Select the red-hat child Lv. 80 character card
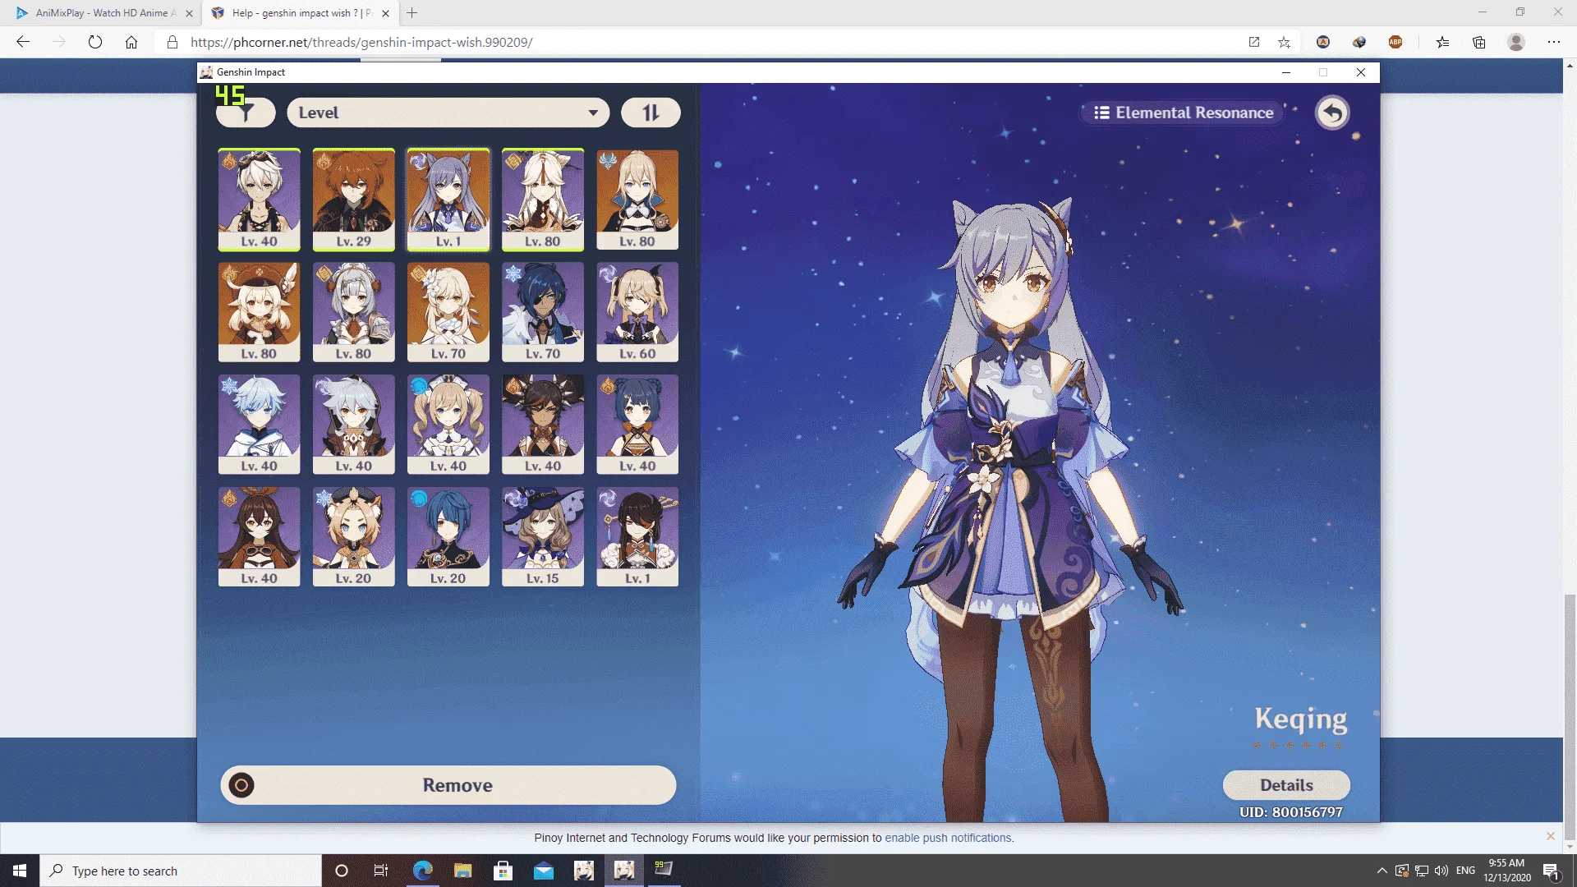 pyautogui.click(x=259, y=312)
